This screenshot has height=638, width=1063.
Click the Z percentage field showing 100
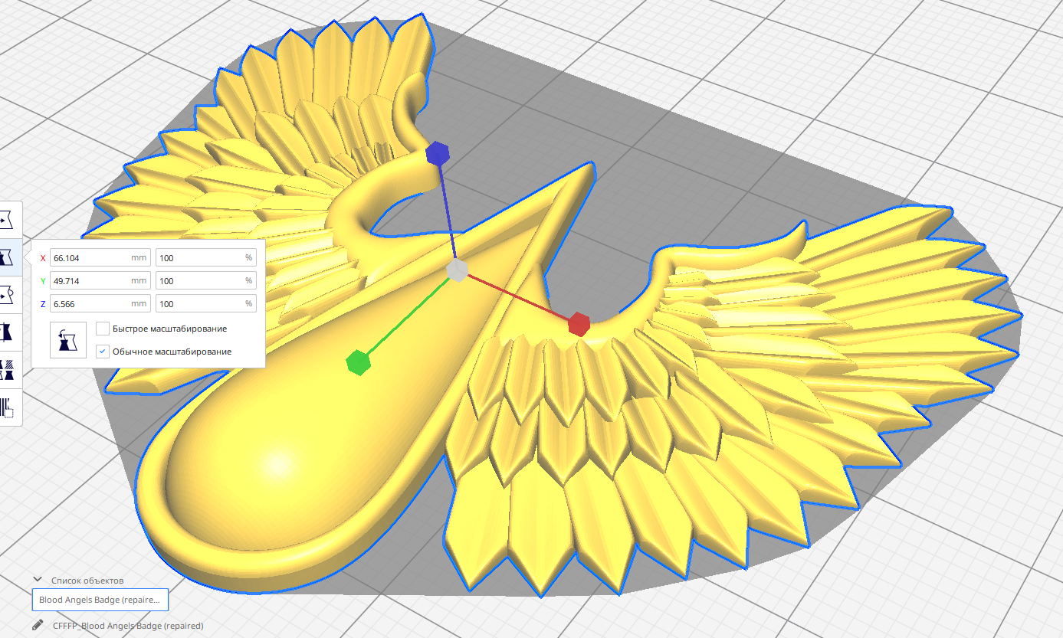(205, 303)
